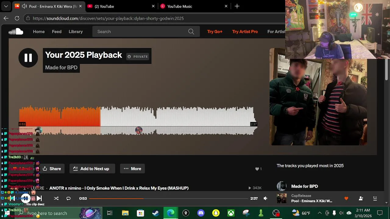Click the site info icon in address bar
The height and width of the screenshot is (219, 390).
[28, 18]
